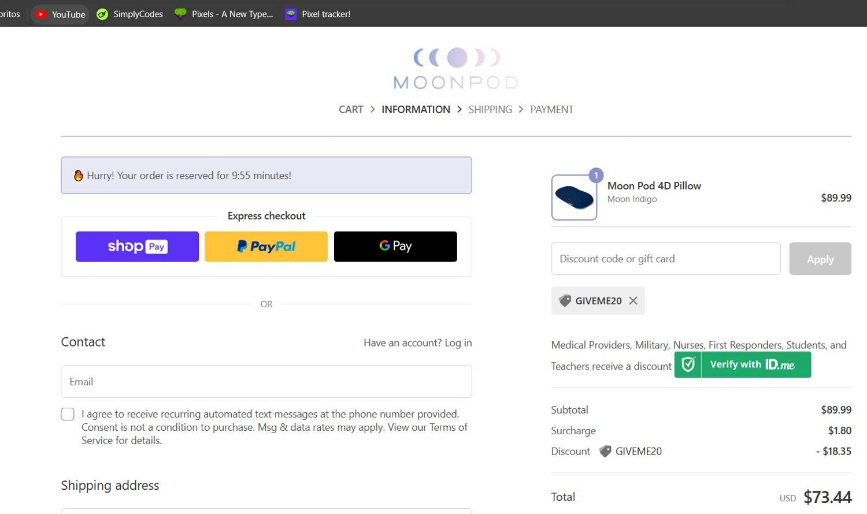Screen dimensions: 867x514
Task: Click the GIVEME20 tag icon in the chip
Action: tap(565, 300)
